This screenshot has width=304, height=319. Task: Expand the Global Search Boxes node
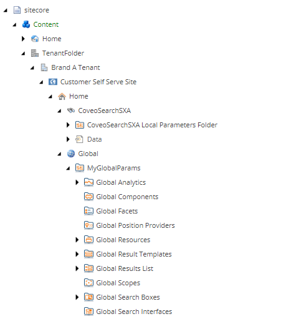(77, 297)
